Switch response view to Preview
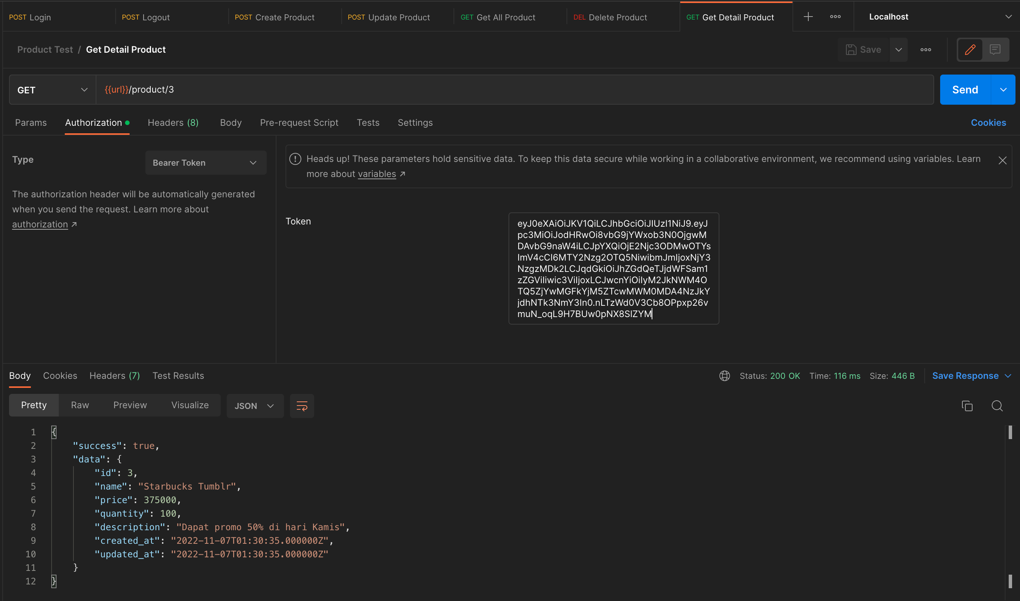This screenshot has width=1020, height=601. (130, 405)
